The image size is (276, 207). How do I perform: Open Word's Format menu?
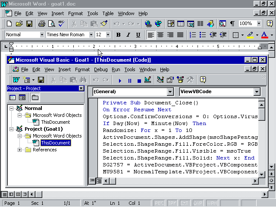(x=75, y=13)
